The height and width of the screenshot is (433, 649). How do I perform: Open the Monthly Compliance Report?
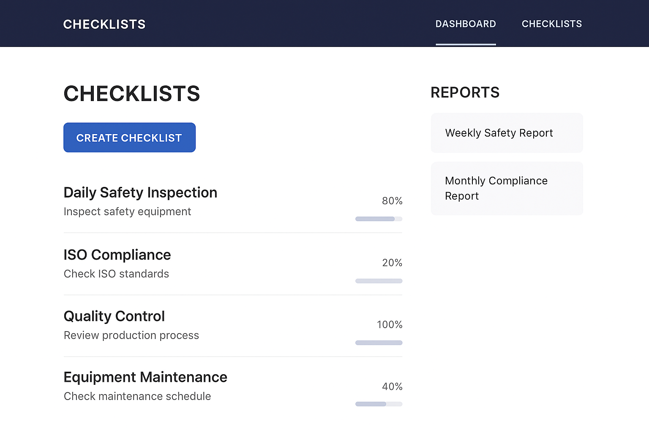click(x=507, y=188)
